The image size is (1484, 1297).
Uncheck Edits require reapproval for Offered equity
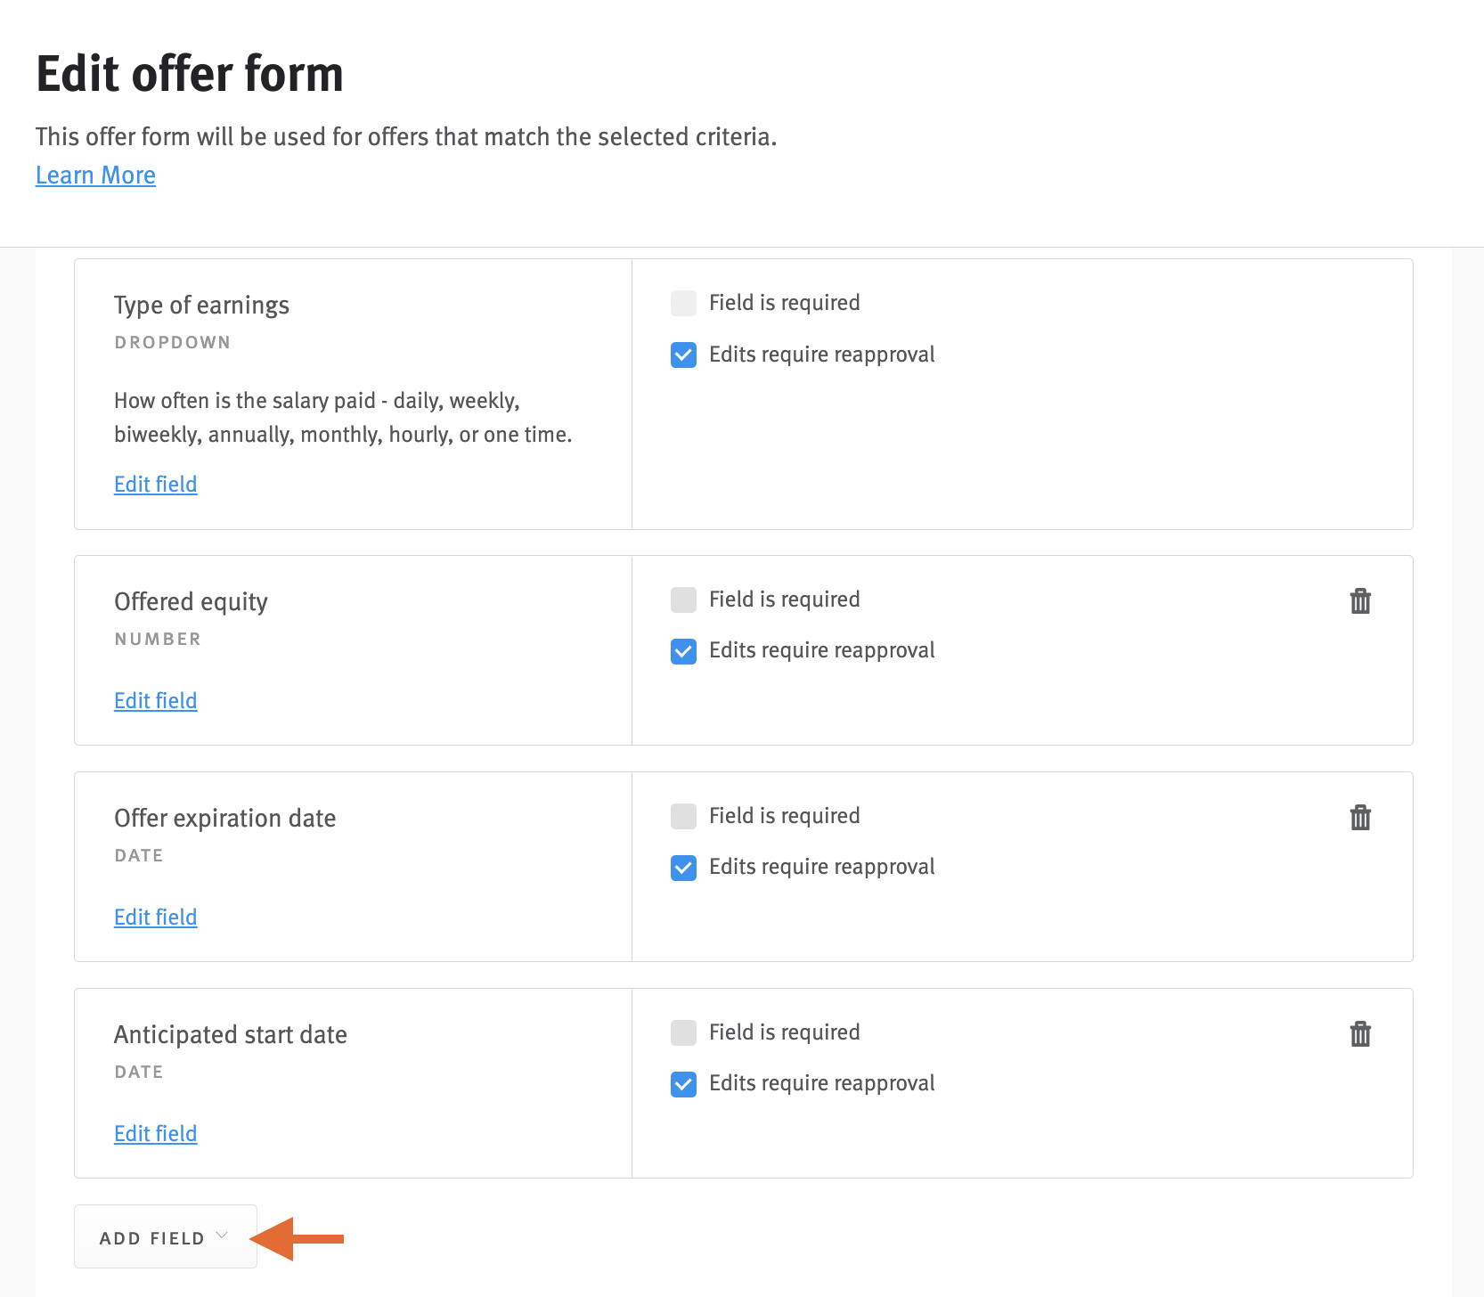tap(682, 651)
